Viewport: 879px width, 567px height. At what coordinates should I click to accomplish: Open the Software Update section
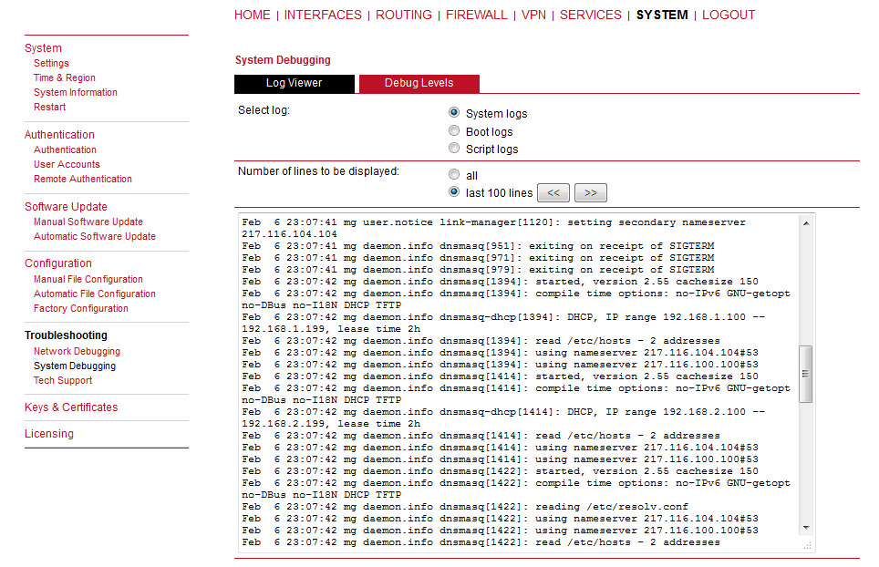[x=66, y=207]
